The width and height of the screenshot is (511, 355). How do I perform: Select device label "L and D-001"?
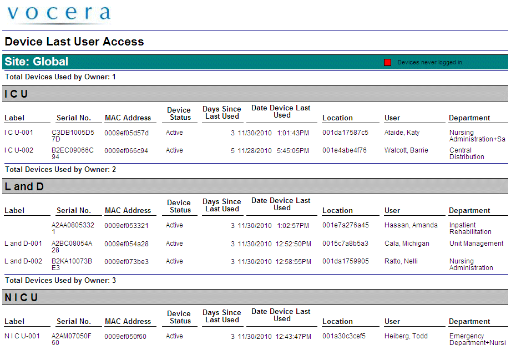click(x=22, y=244)
